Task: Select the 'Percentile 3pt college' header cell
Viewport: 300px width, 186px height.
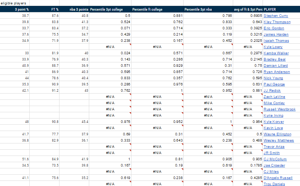Action: [x=110, y=9]
